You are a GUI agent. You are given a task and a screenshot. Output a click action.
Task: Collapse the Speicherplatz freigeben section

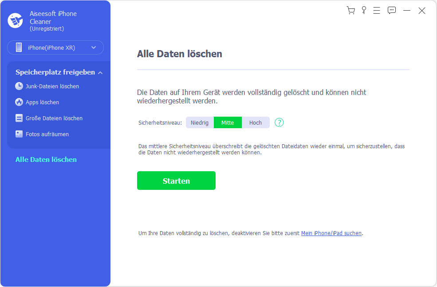pyautogui.click(x=100, y=72)
